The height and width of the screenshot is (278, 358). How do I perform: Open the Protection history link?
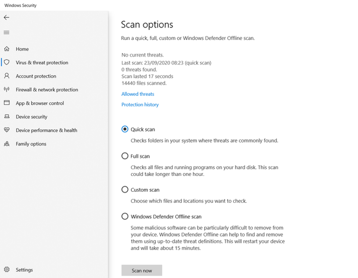[x=140, y=105]
